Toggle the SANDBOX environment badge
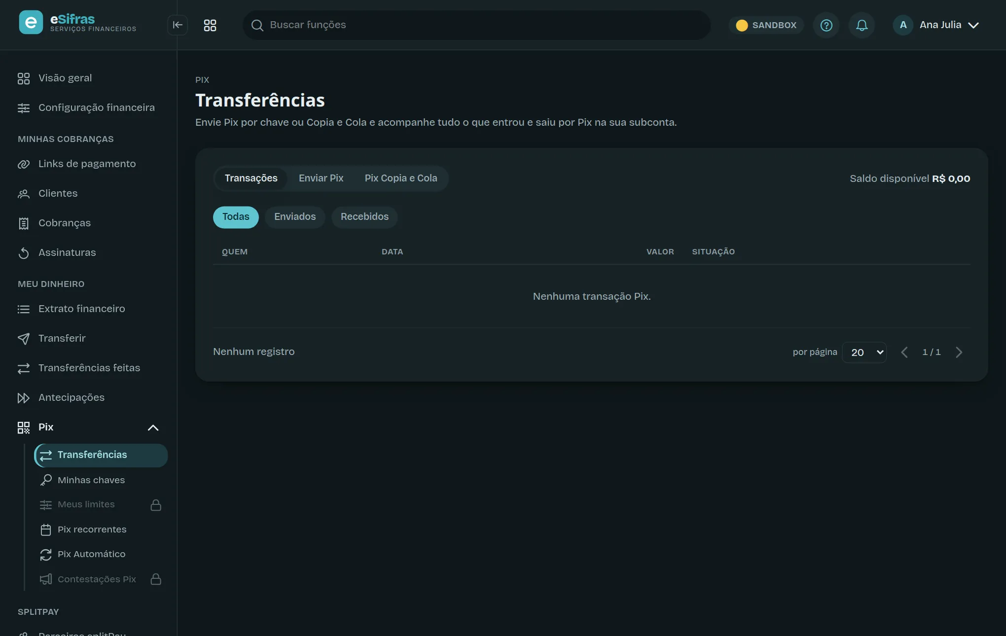Image resolution: width=1006 pixels, height=636 pixels. pyautogui.click(x=766, y=25)
